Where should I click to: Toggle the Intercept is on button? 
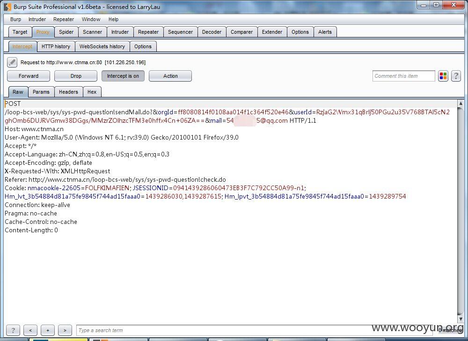click(x=123, y=76)
